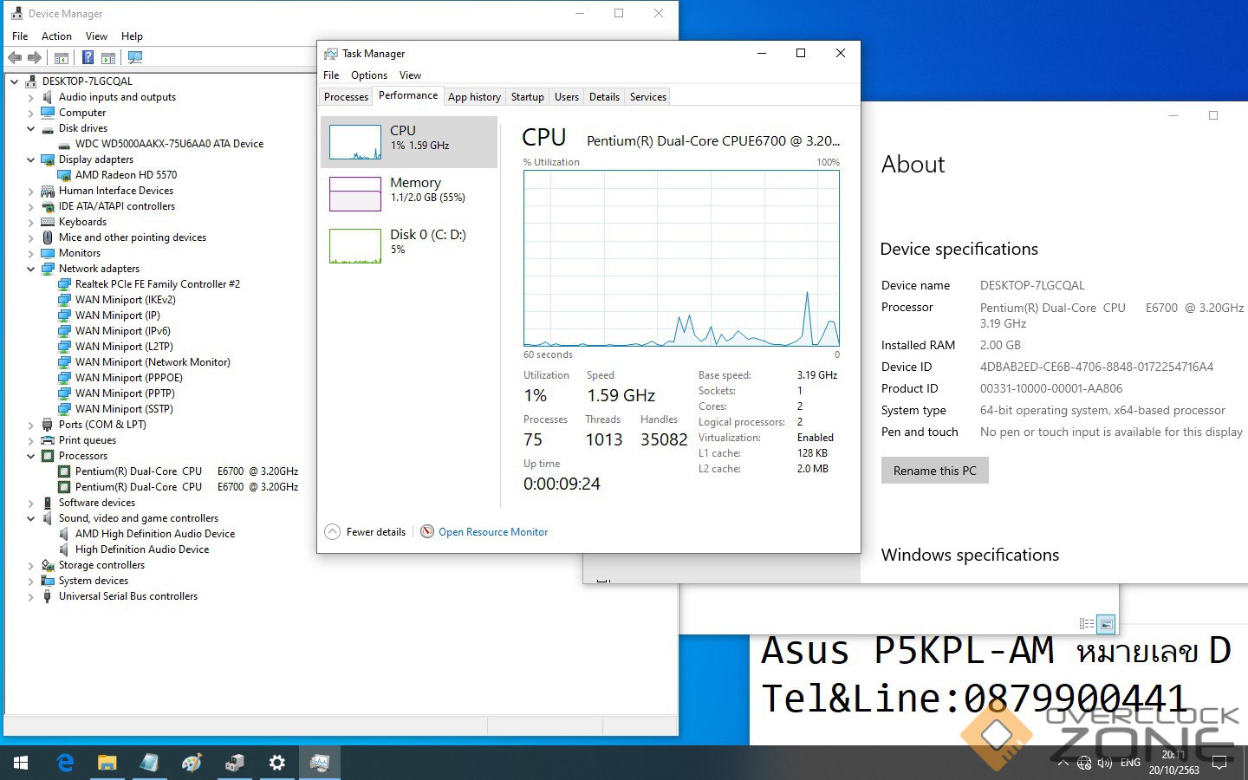Select High Definition Audio Device entry
1248x780 pixels.
142,549
